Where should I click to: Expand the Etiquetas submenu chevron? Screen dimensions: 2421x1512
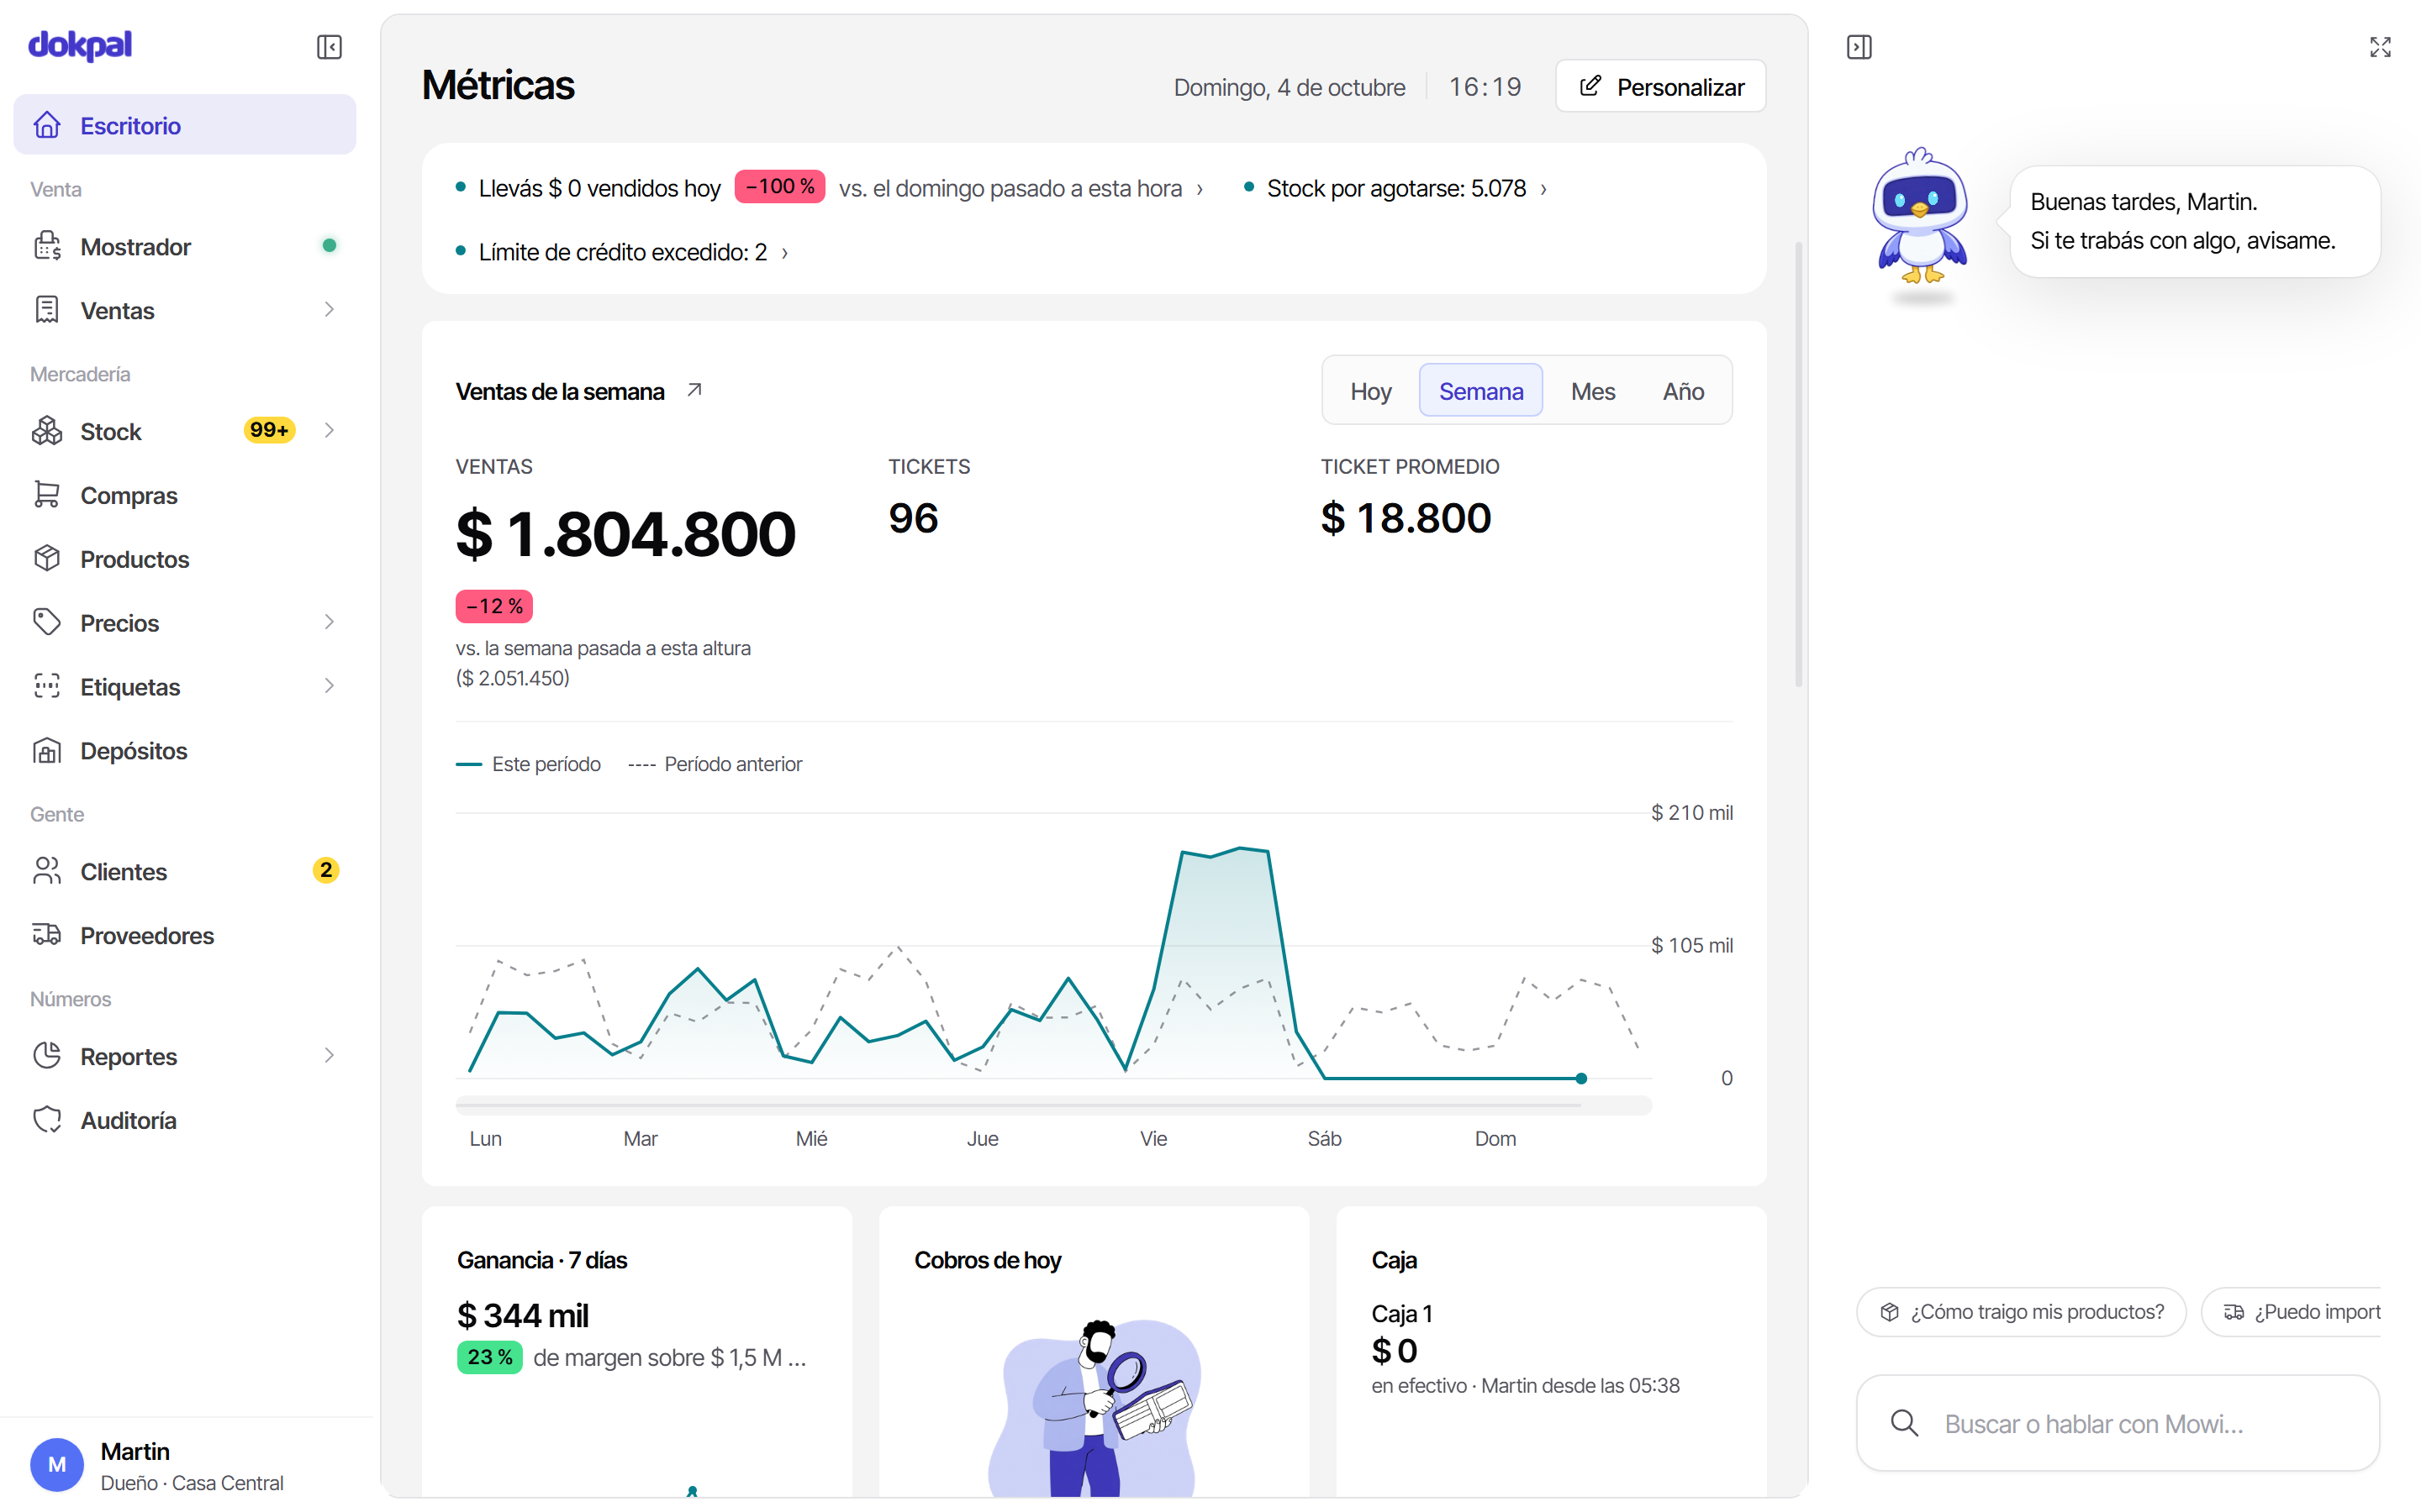point(330,687)
